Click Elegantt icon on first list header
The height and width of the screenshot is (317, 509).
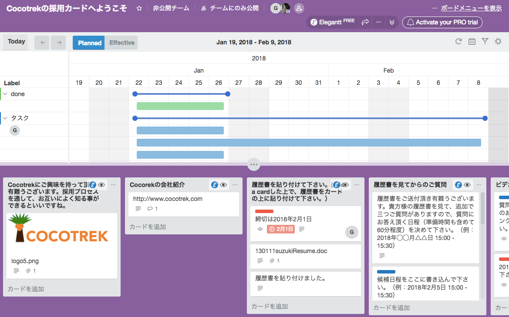[93, 185]
